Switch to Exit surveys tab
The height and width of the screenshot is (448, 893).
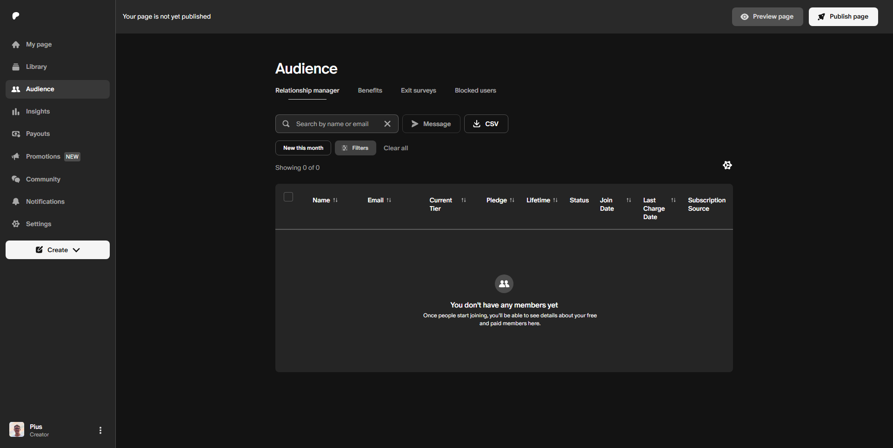418,90
